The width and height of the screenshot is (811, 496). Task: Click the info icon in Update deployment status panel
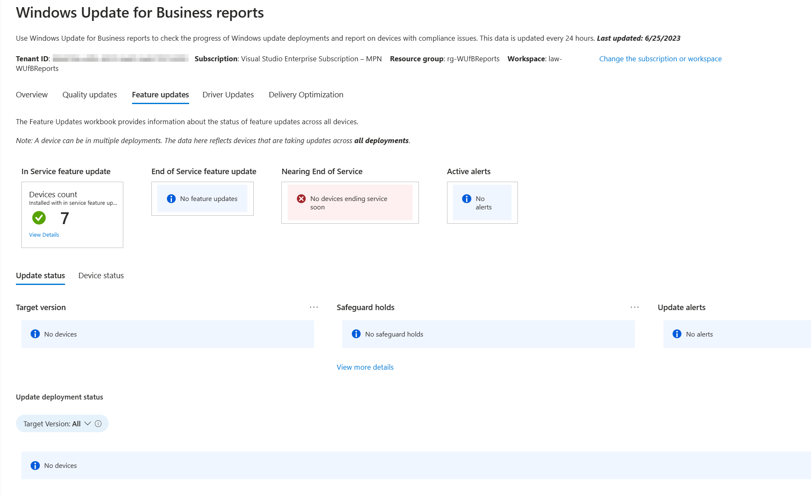[x=35, y=465]
